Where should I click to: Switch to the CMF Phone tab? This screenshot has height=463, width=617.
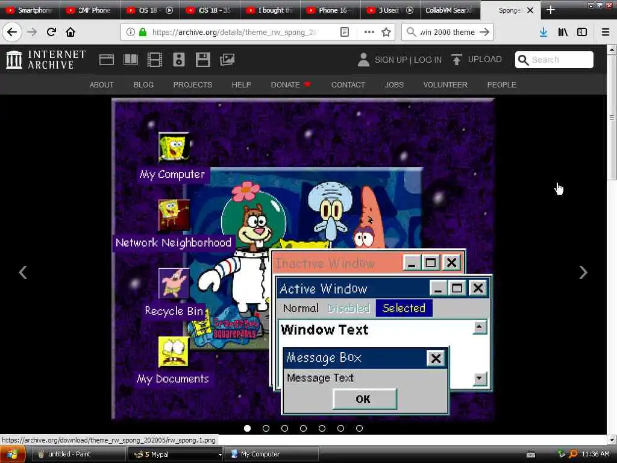[90, 10]
